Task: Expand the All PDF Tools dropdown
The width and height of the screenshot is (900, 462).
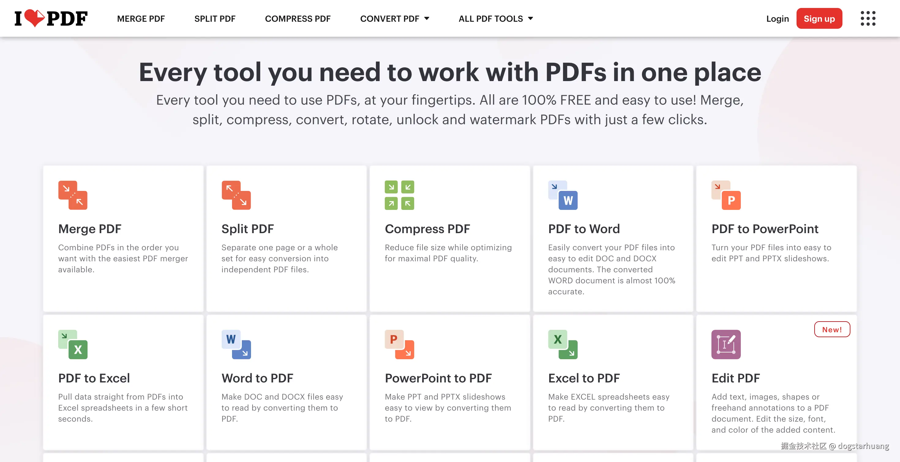Action: coord(495,19)
